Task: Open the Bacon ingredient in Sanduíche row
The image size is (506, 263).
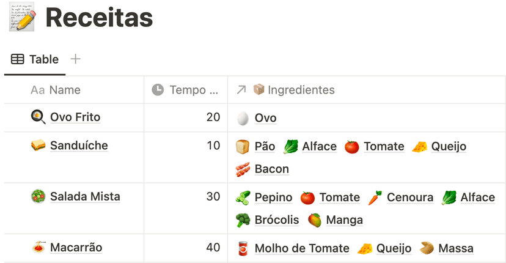Action: click(x=272, y=169)
